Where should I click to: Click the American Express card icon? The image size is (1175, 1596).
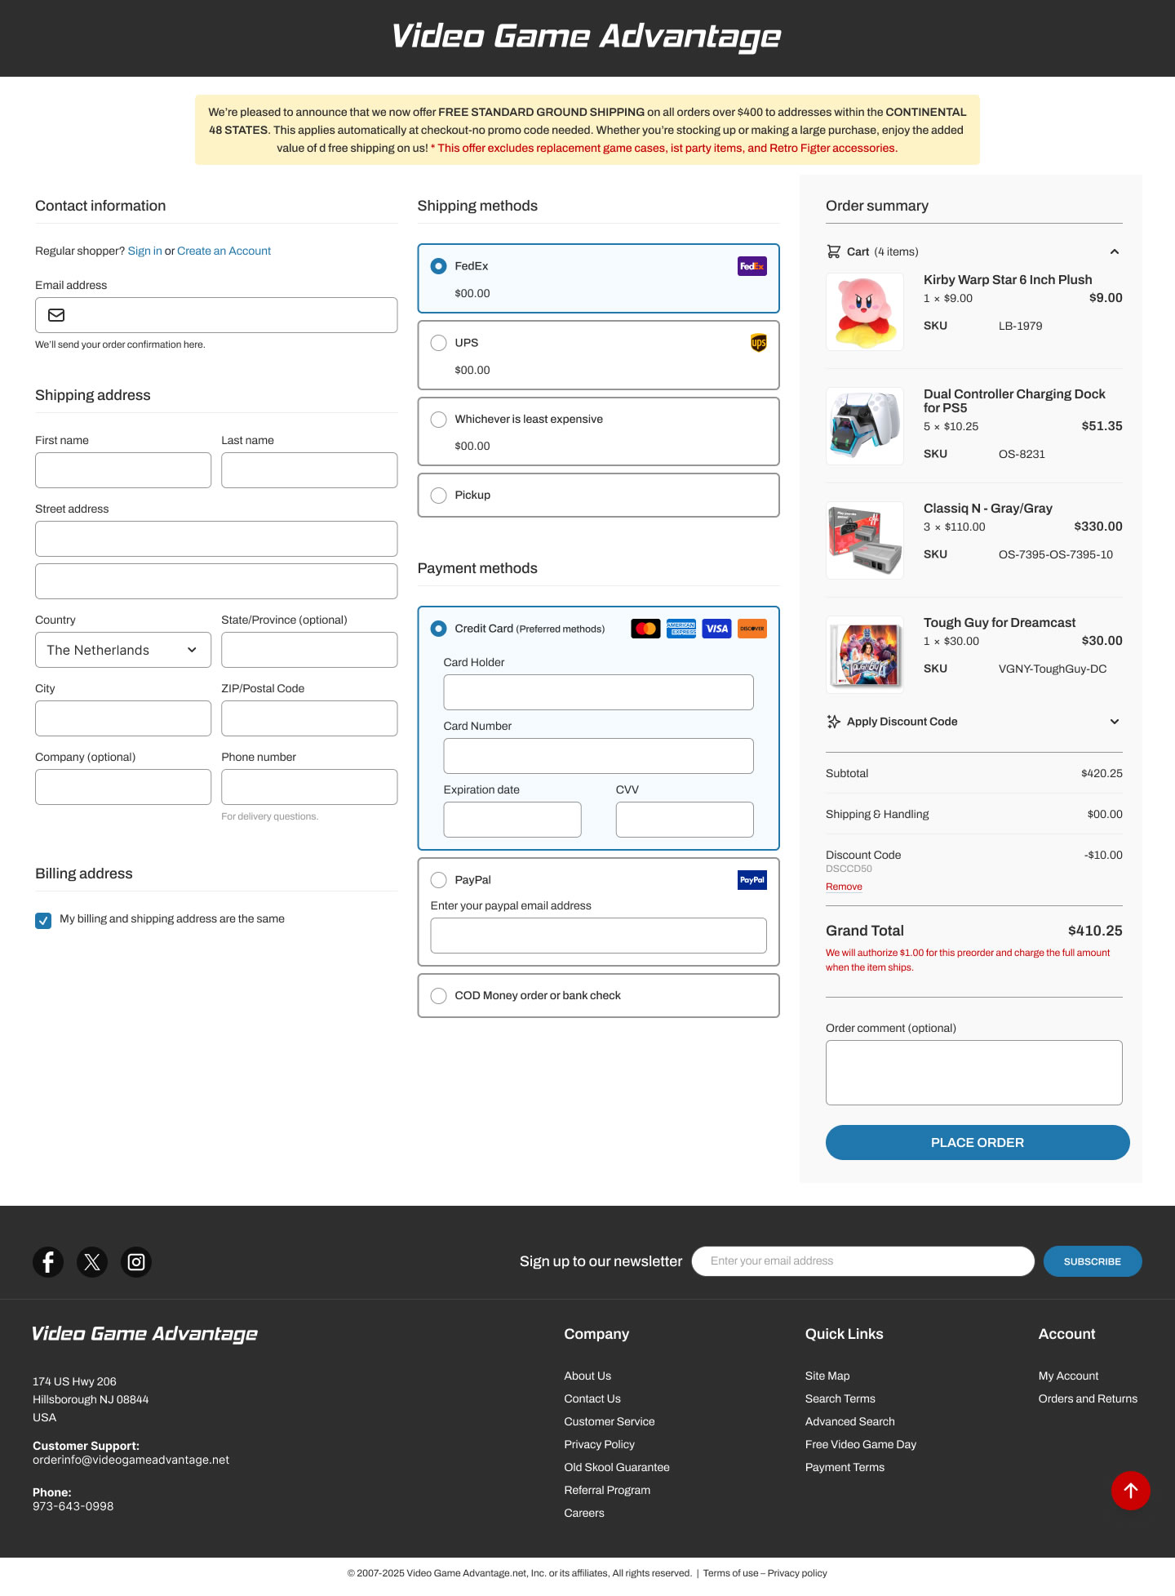pos(681,629)
